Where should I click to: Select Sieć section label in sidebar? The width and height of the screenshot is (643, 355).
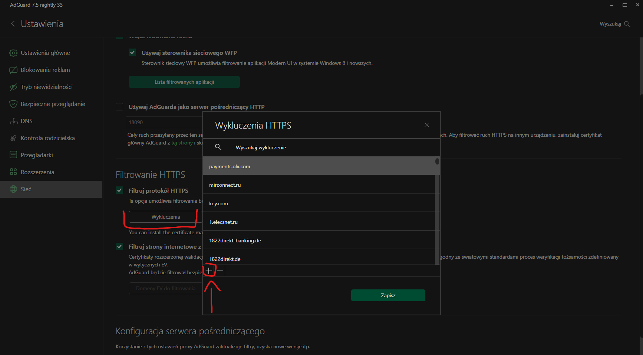pyautogui.click(x=26, y=189)
